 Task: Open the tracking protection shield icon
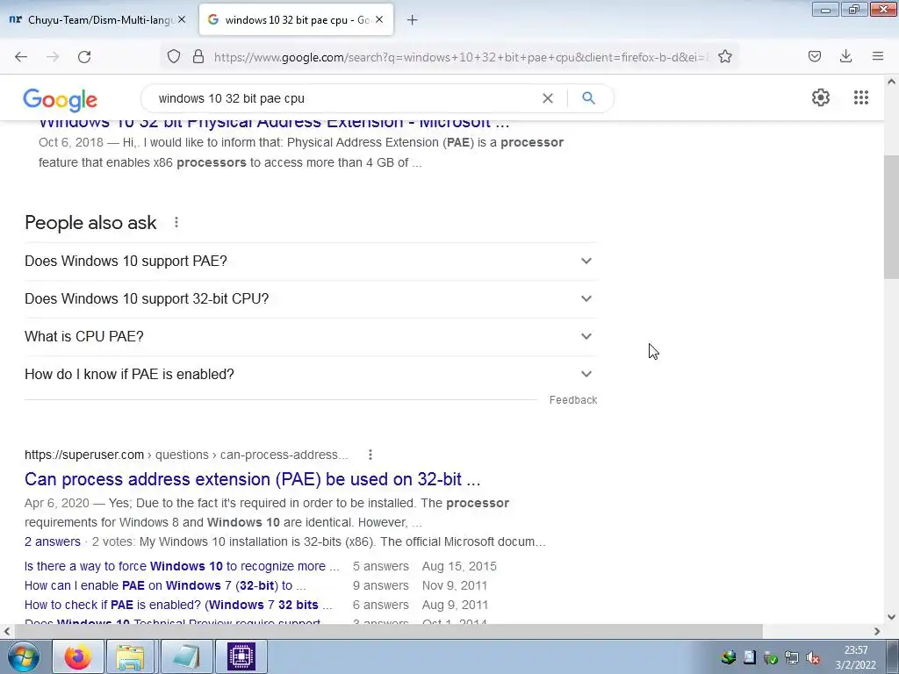(x=174, y=56)
